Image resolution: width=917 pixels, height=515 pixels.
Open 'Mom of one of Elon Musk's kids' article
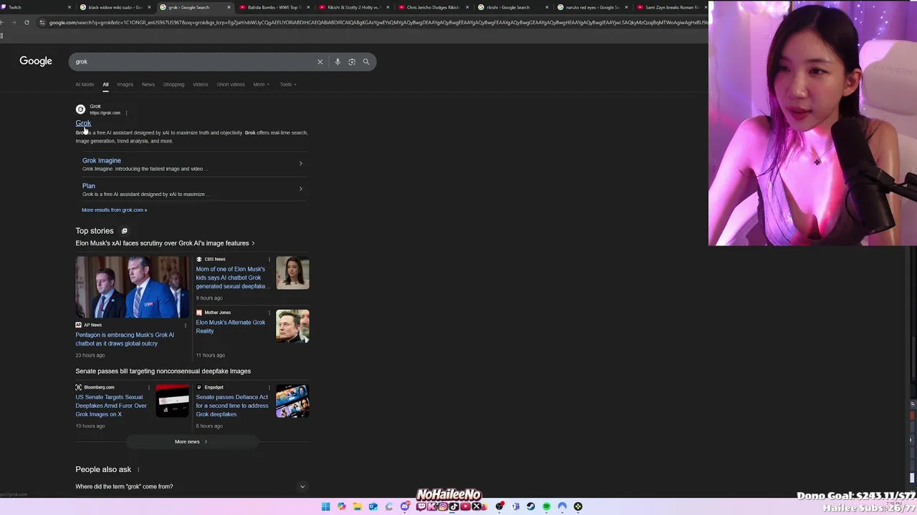[231, 278]
